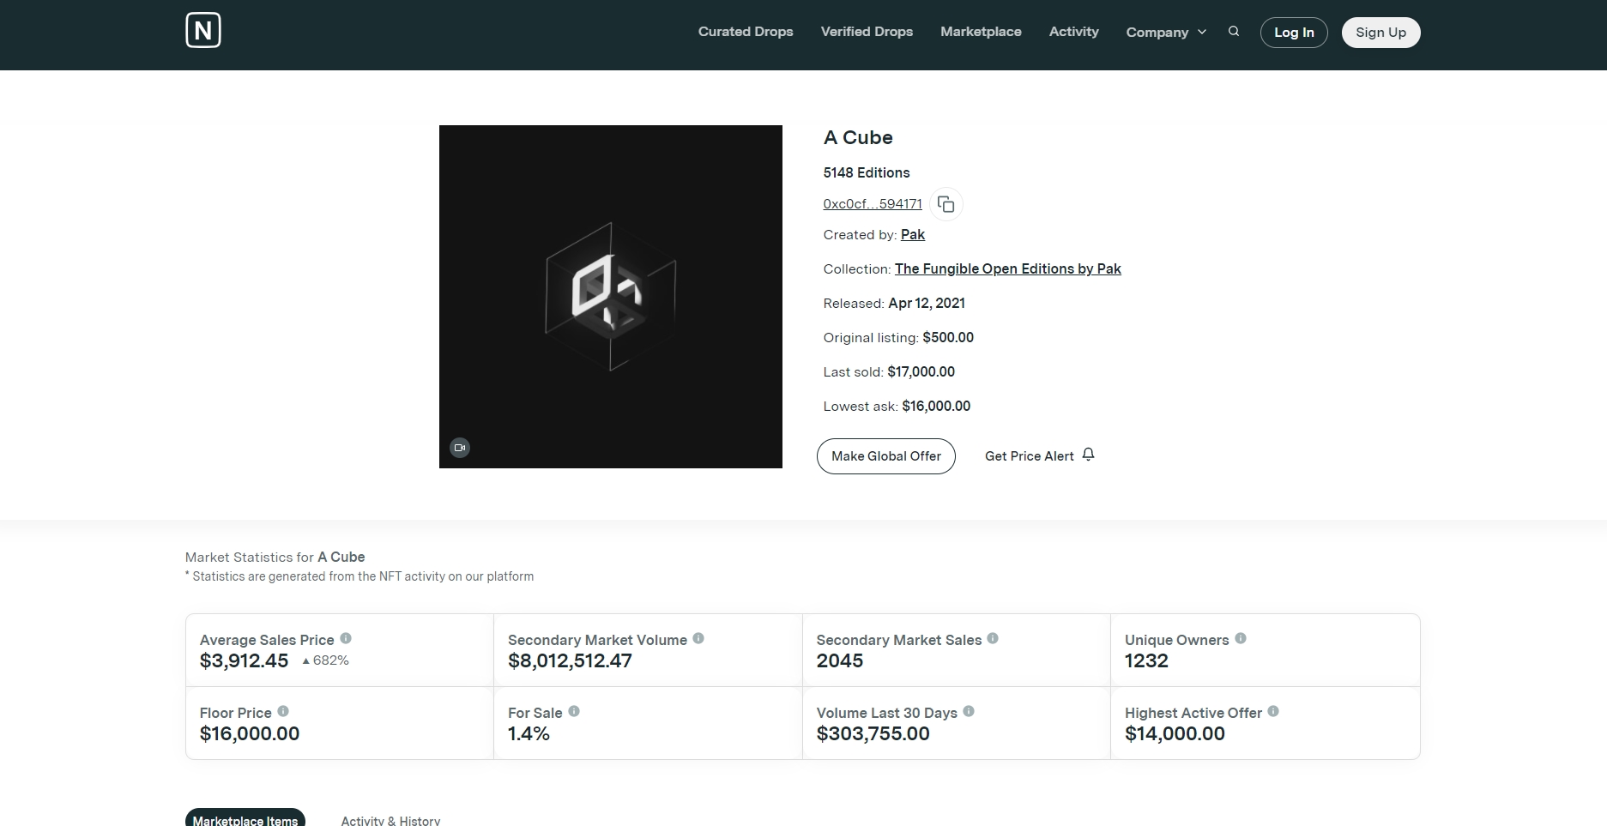Click the 1232 unique owners value
This screenshot has height=826, width=1607.
click(1146, 661)
